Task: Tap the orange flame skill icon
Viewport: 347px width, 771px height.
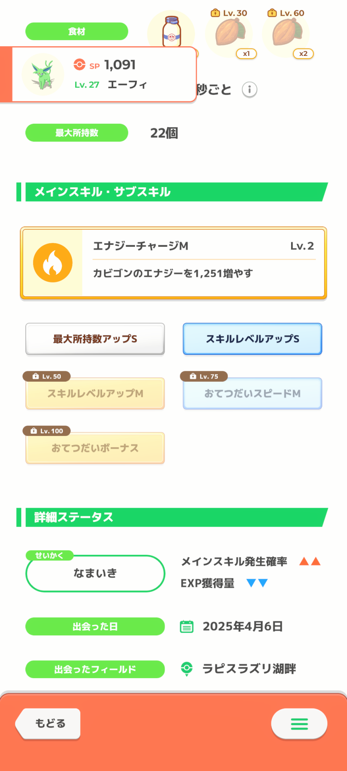Action: 53,263
